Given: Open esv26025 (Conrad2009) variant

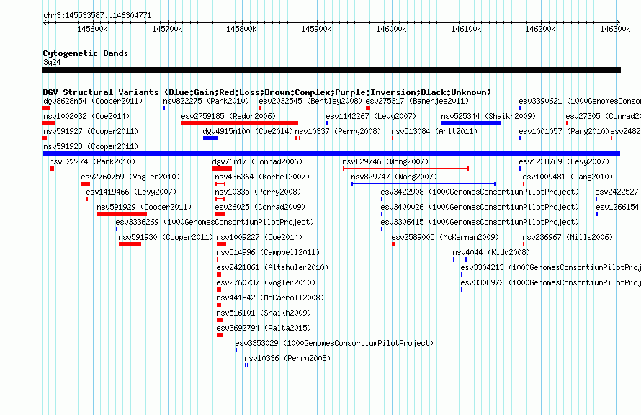Looking at the screenshot, I should [260, 207].
